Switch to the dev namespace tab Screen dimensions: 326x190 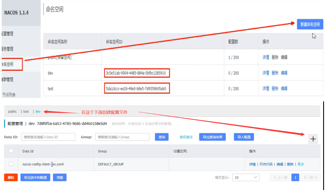tap(38, 111)
